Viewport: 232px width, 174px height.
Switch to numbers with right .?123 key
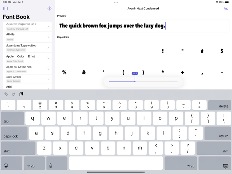(181, 163)
